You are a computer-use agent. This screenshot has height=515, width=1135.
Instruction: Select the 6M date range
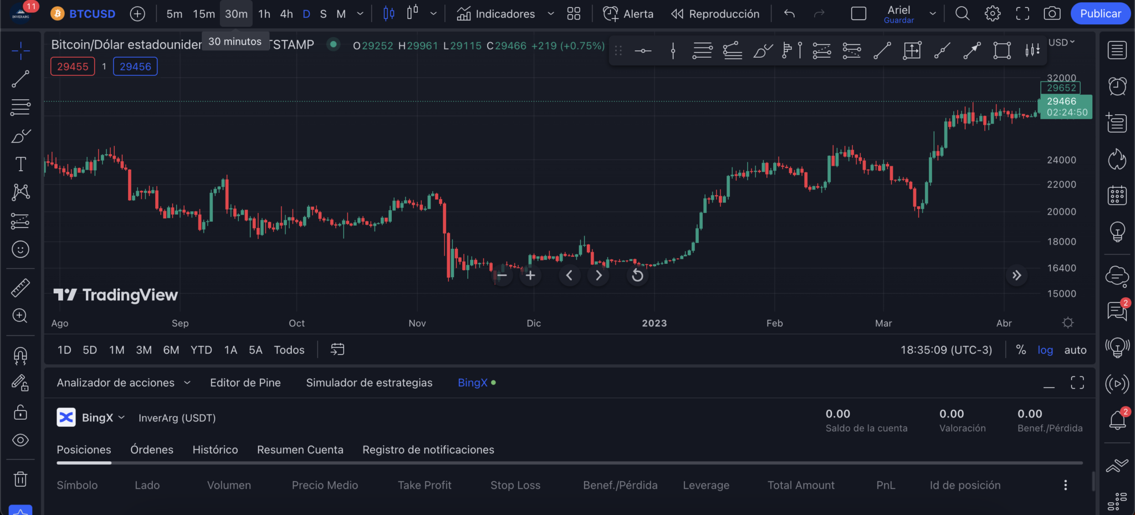(x=171, y=350)
